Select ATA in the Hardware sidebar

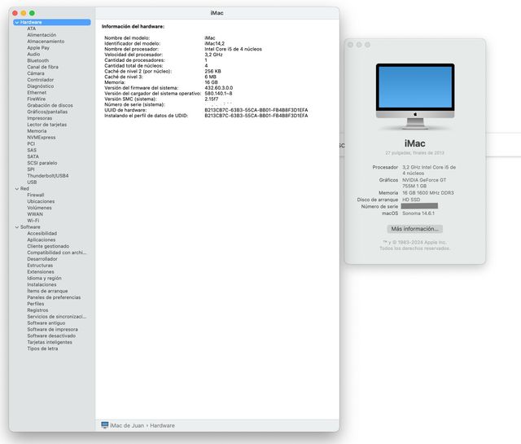pyautogui.click(x=31, y=29)
